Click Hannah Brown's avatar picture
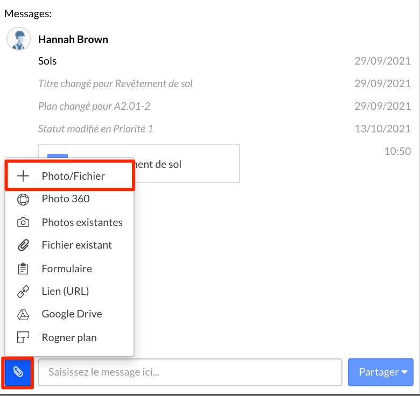 coord(19,39)
